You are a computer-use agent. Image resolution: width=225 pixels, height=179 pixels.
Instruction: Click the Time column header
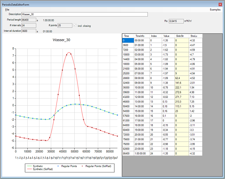click(x=126, y=36)
